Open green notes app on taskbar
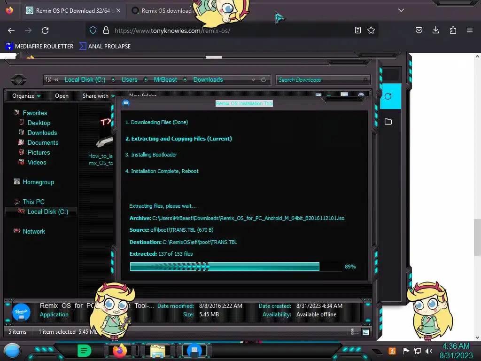The image size is (481, 361). coord(84,351)
